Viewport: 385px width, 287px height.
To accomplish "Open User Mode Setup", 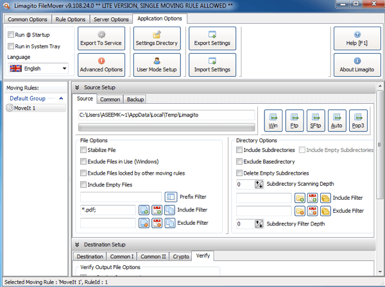I will coord(157,65).
